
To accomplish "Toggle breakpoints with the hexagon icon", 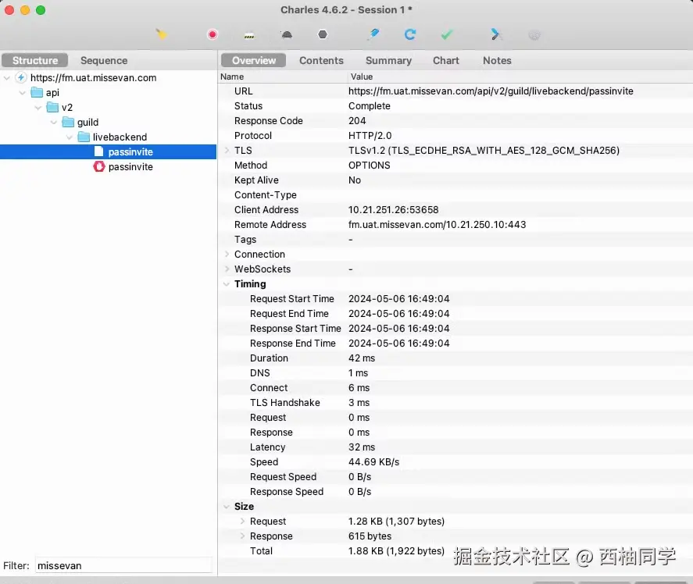I will pyautogui.click(x=323, y=34).
